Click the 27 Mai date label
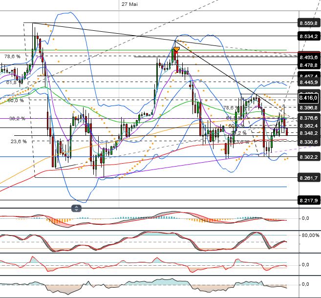 [x=129, y=4]
